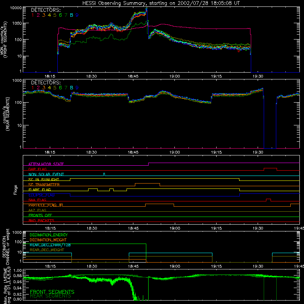The height and width of the screenshot is (304, 304).
Task: Click the HESSI Observing Summary title text
Action: click(161, 3)
